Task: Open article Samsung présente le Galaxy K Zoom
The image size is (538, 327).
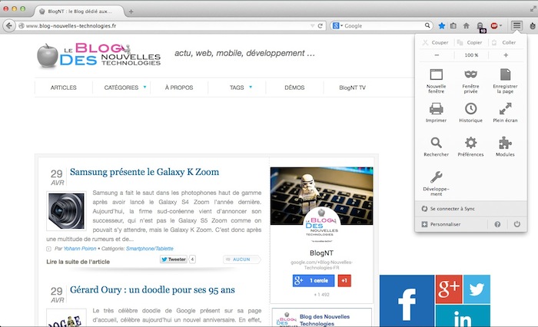Action: [x=144, y=172]
